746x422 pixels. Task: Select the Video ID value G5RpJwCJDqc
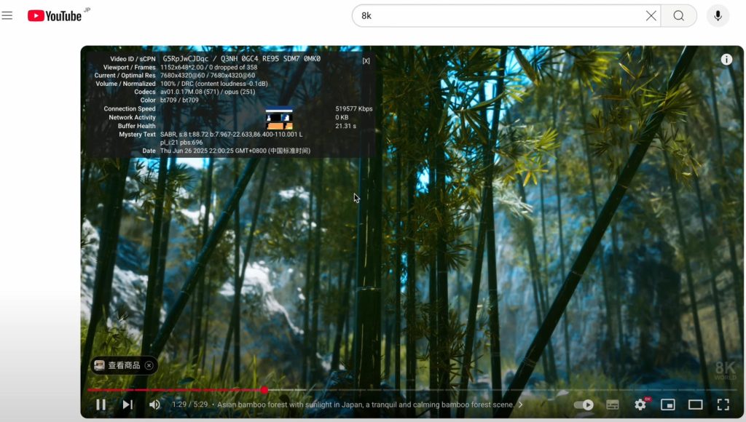click(186, 59)
